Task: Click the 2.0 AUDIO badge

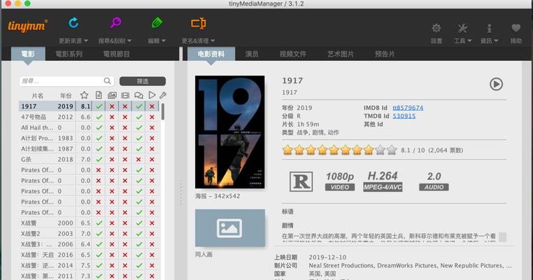Action: click(434, 181)
